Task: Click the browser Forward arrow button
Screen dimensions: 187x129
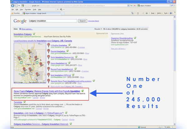Action: (x=16, y=6)
